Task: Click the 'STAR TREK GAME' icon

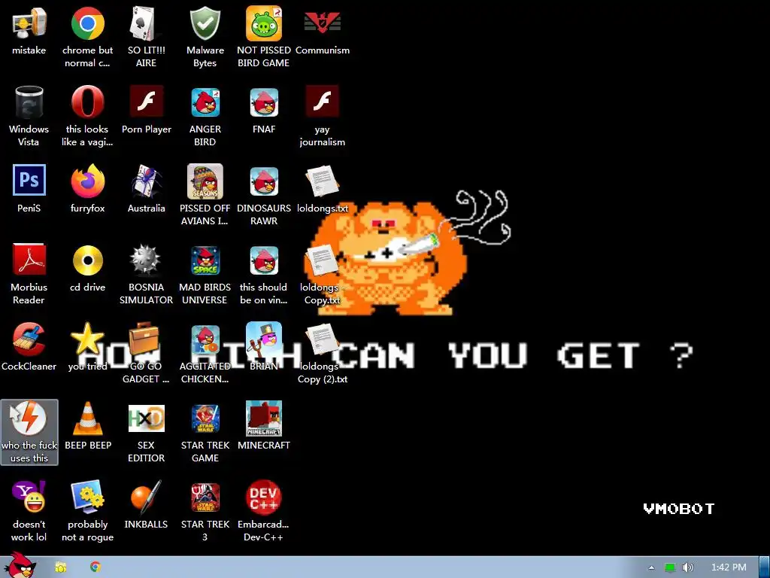Action: tap(205, 418)
